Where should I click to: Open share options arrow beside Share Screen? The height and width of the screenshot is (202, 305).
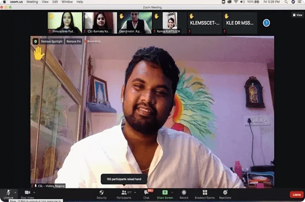pos(172,193)
